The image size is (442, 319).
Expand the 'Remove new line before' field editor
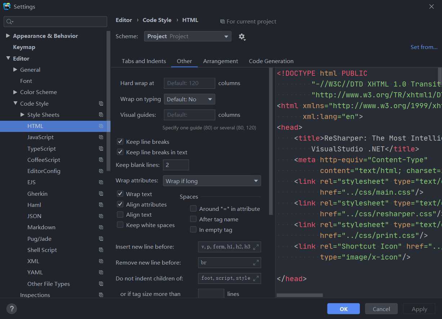[256, 262]
